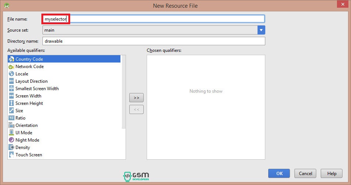The image size is (351, 185).
Task: Click the Size qualifier icon
Action: [x=11, y=111]
